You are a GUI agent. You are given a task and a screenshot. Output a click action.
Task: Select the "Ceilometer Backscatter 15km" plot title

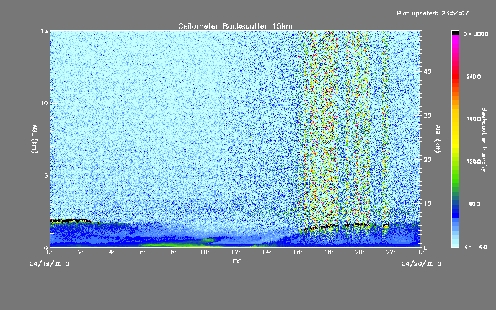236,26
